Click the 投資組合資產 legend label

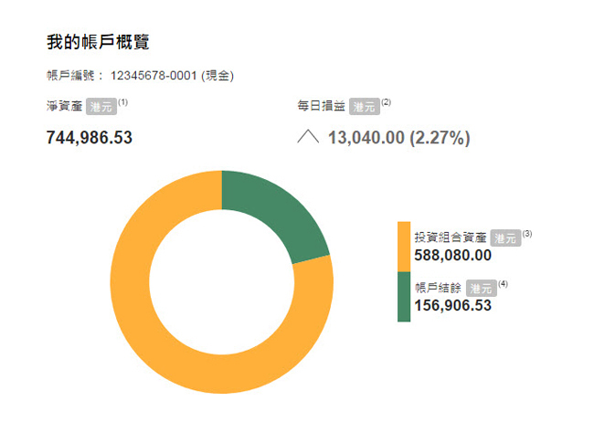click(451, 237)
